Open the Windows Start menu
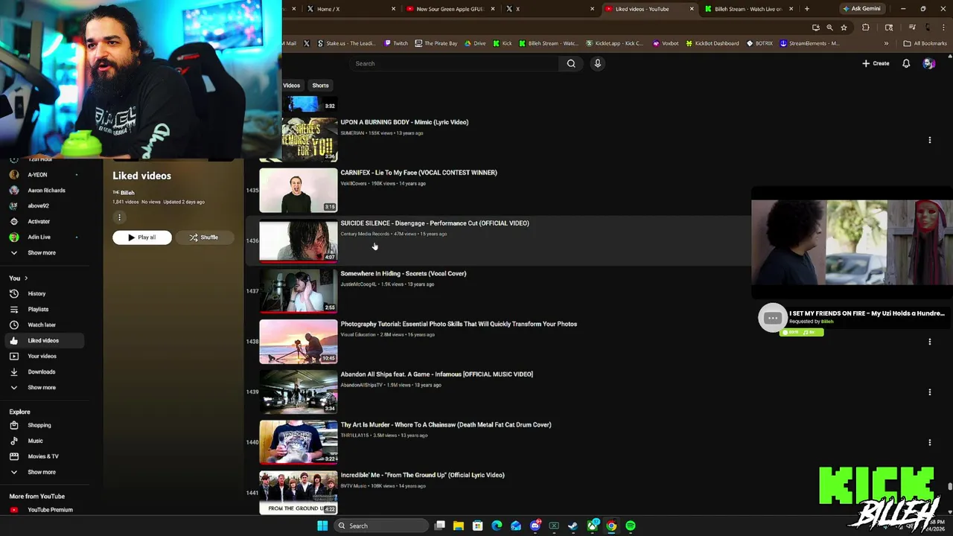The image size is (953, 536). [x=322, y=526]
